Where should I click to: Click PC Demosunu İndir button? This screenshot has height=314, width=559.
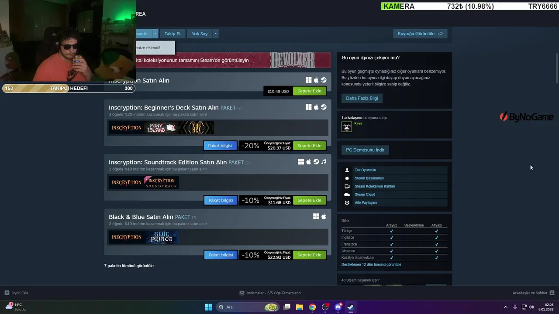coord(365,150)
